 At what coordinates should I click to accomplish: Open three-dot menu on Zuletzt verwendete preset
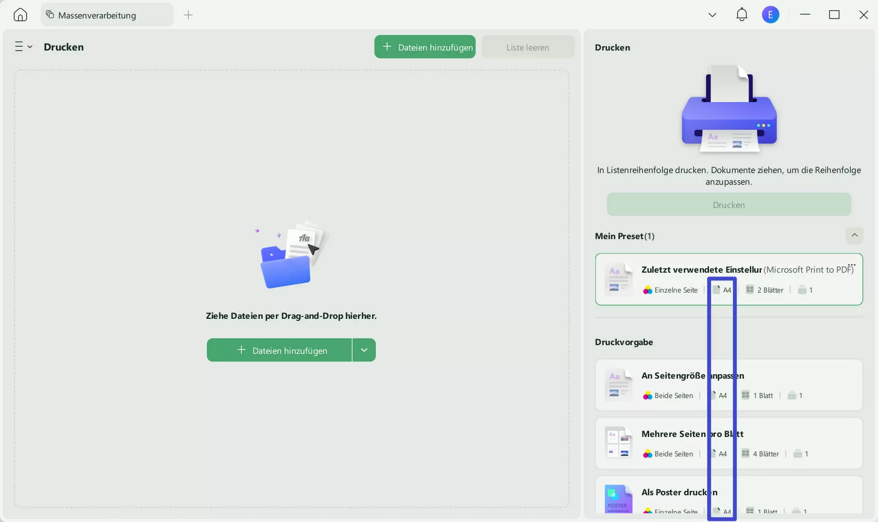tap(852, 265)
